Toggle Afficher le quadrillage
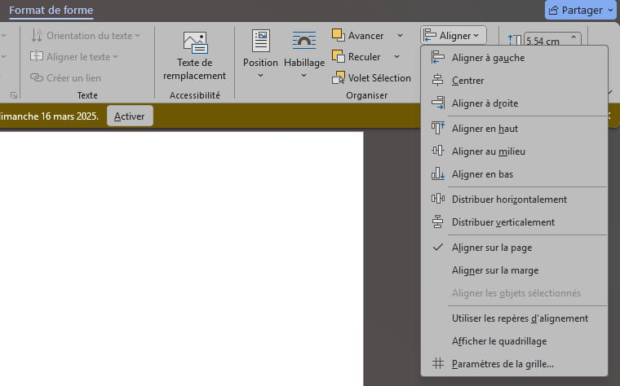 [x=514, y=341]
